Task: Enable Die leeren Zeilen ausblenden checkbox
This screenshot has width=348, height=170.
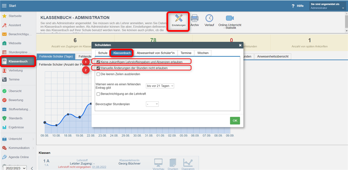Action: (x=99, y=74)
